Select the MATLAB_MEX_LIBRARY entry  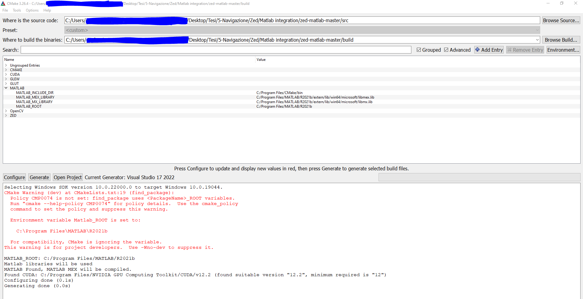[x=35, y=97]
